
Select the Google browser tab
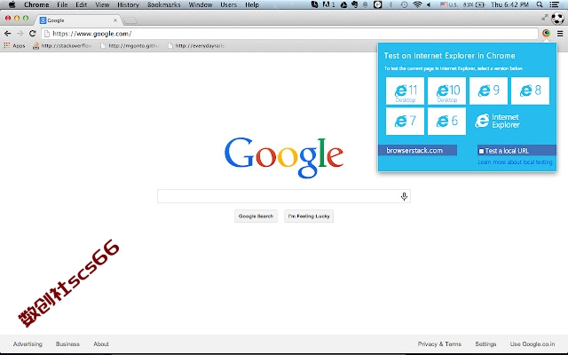(78, 20)
